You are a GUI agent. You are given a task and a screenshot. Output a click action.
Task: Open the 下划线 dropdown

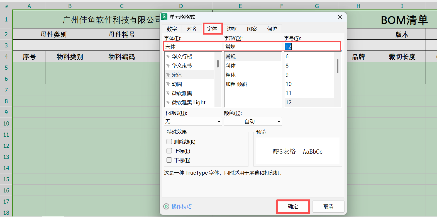pyautogui.click(x=193, y=121)
